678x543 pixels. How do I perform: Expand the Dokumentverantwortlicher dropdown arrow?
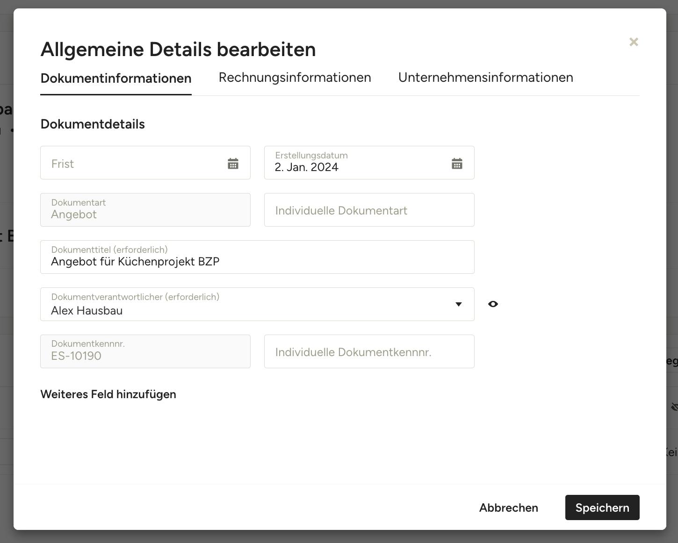458,304
